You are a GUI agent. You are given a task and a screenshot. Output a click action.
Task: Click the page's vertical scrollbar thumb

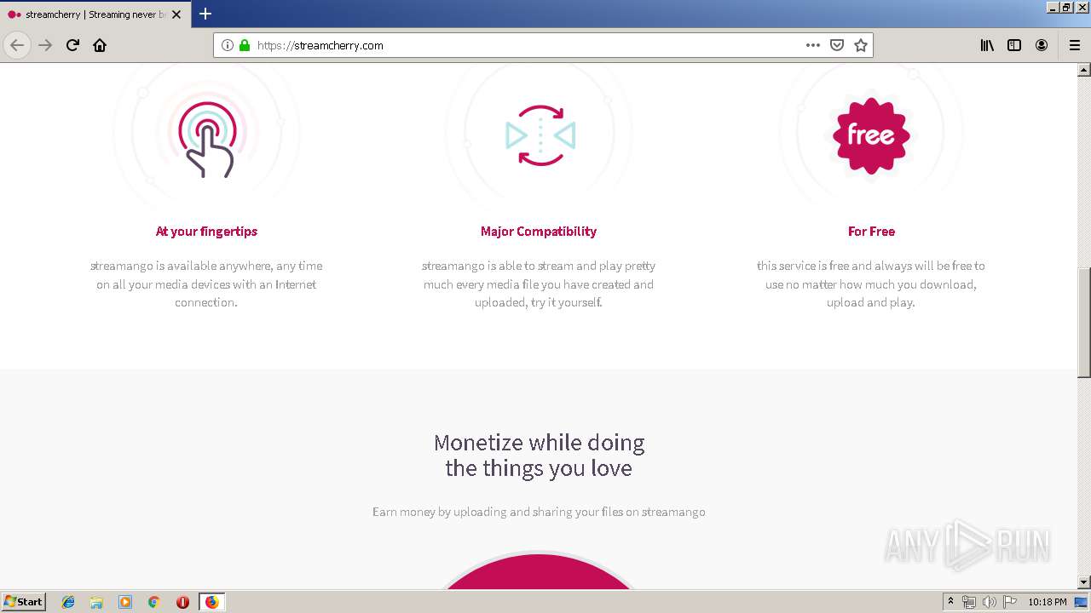click(x=1084, y=322)
